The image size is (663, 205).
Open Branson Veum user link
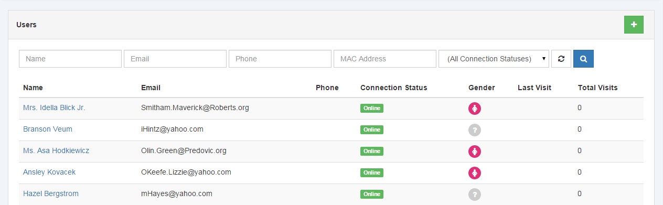[48, 129]
